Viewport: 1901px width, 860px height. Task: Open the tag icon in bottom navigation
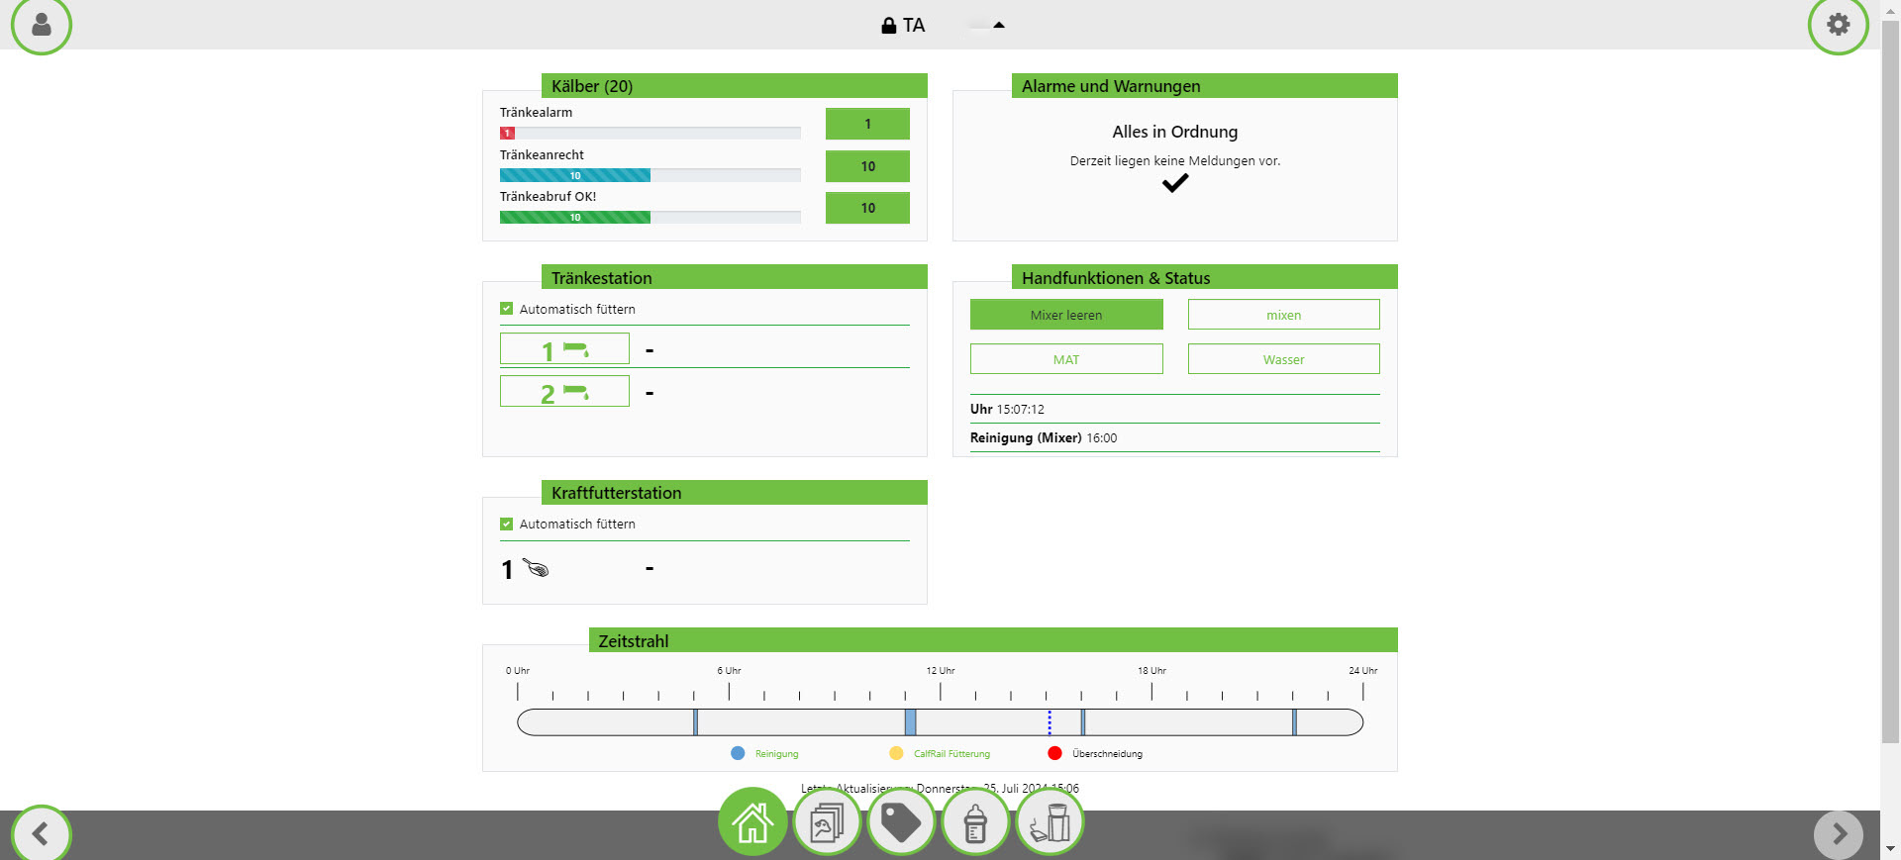(x=901, y=822)
